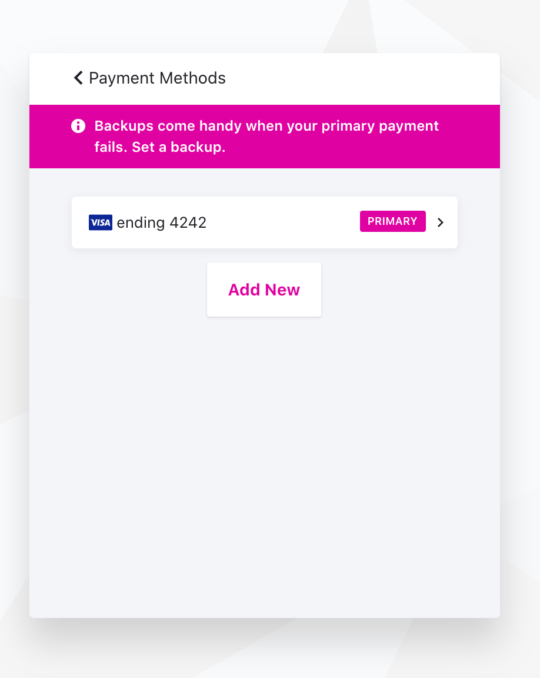Click the PRIMARY badge on the card

pos(392,221)
